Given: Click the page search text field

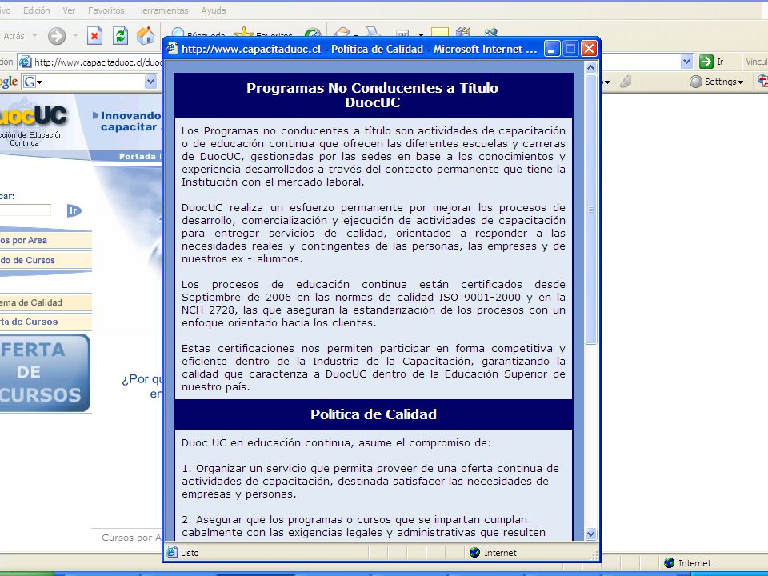Looking at the screenshot, I should click(26, 210).
